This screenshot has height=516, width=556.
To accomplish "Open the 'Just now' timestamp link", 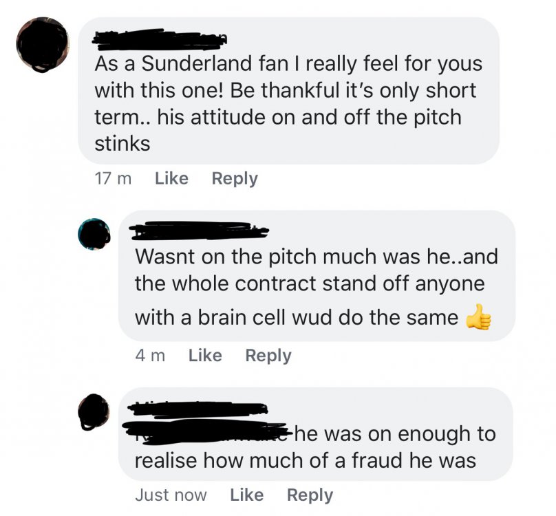I will point(171,495).
